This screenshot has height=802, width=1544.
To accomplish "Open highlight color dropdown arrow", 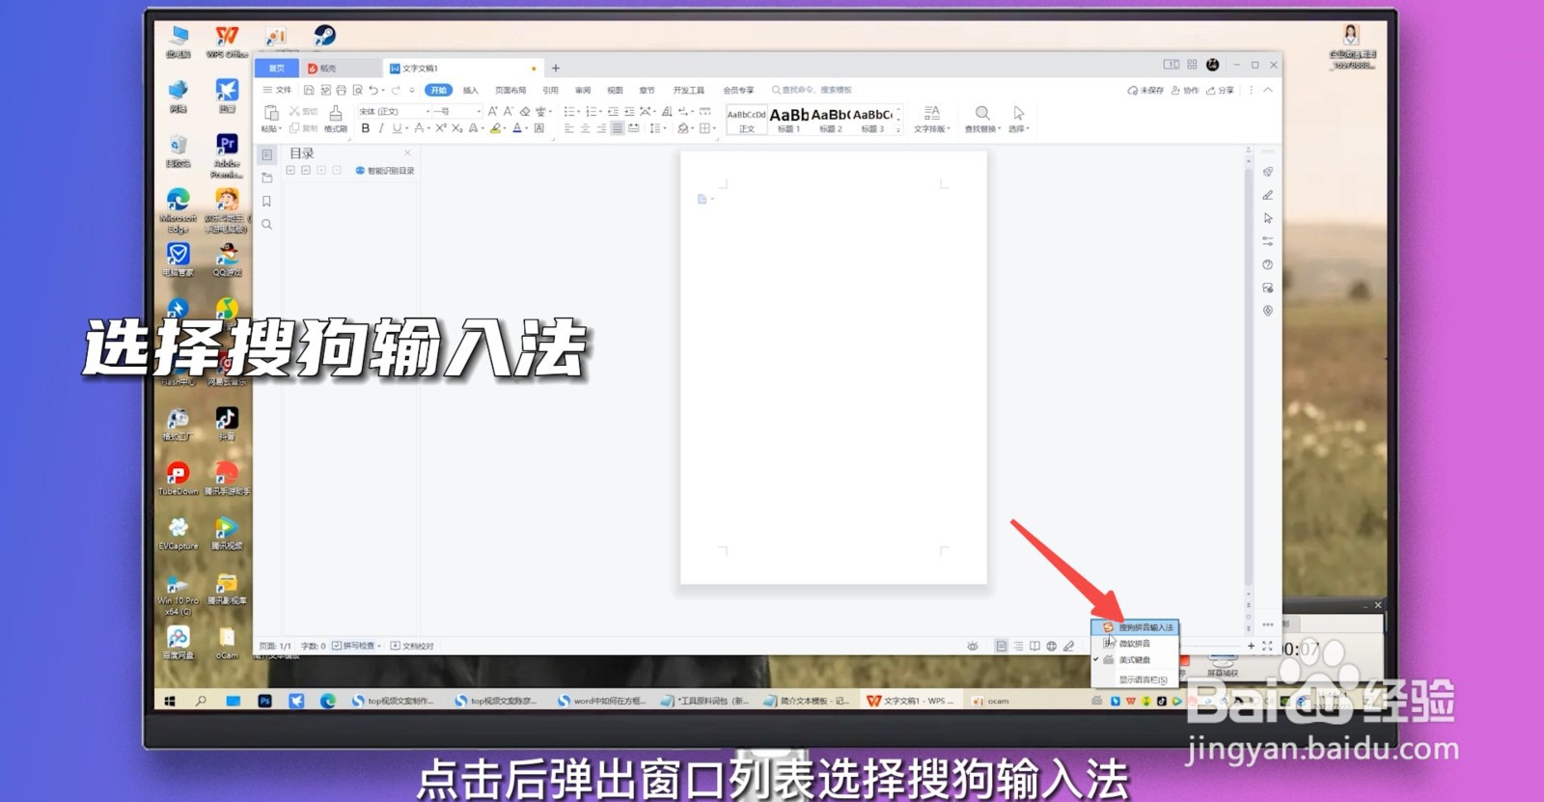I will [505, 128].
